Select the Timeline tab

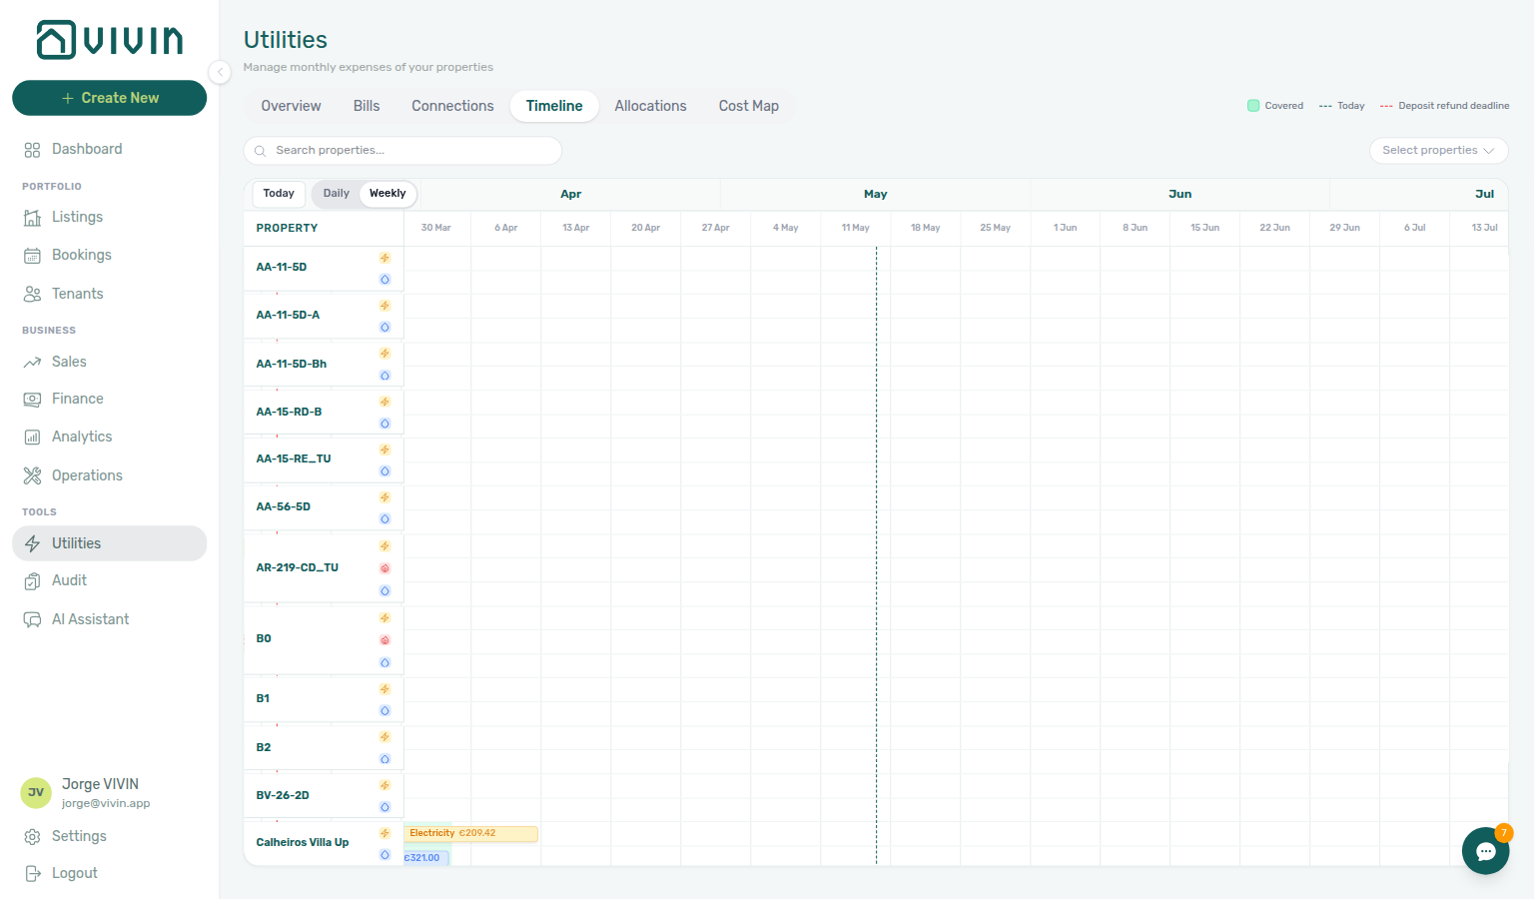(554, 106)
